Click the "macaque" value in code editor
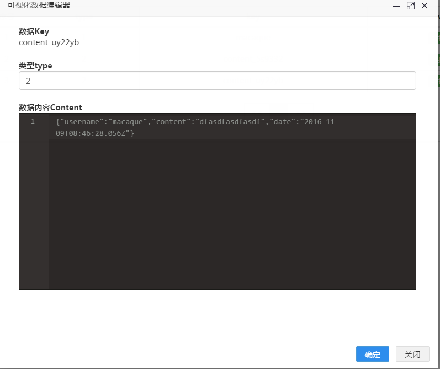 pyautogui.click(x=129, y=121)
